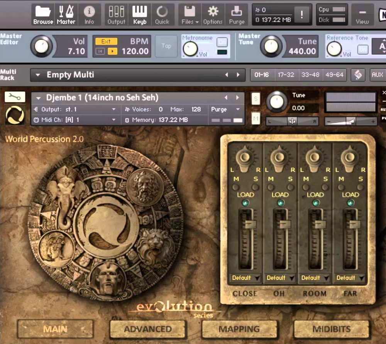This screenshot has width=386, height=344.
Task: Open the FAR mic Default output dropdown
Action: (350, 278)
